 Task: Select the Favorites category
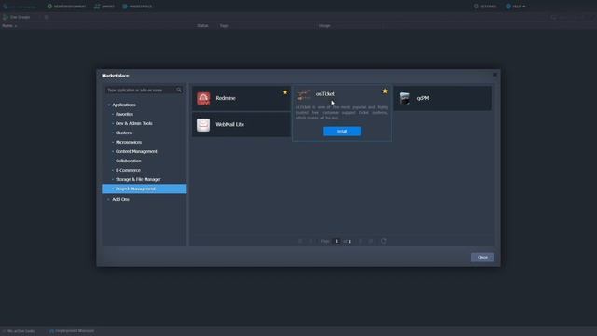click(124, 114)
